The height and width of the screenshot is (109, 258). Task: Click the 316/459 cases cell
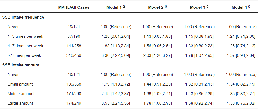74,55
